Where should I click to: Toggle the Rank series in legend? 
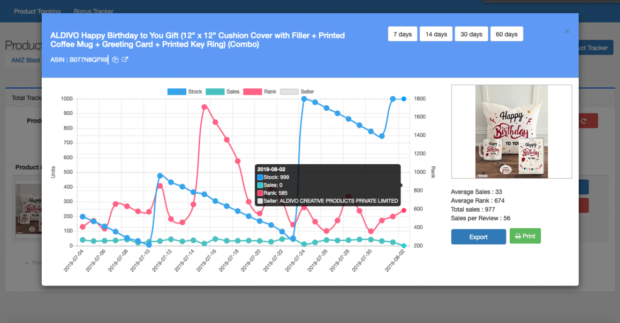coord(260,91)
